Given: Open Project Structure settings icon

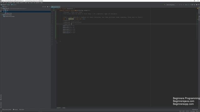Looking at the screenshot, I should (x=197, y=5).
